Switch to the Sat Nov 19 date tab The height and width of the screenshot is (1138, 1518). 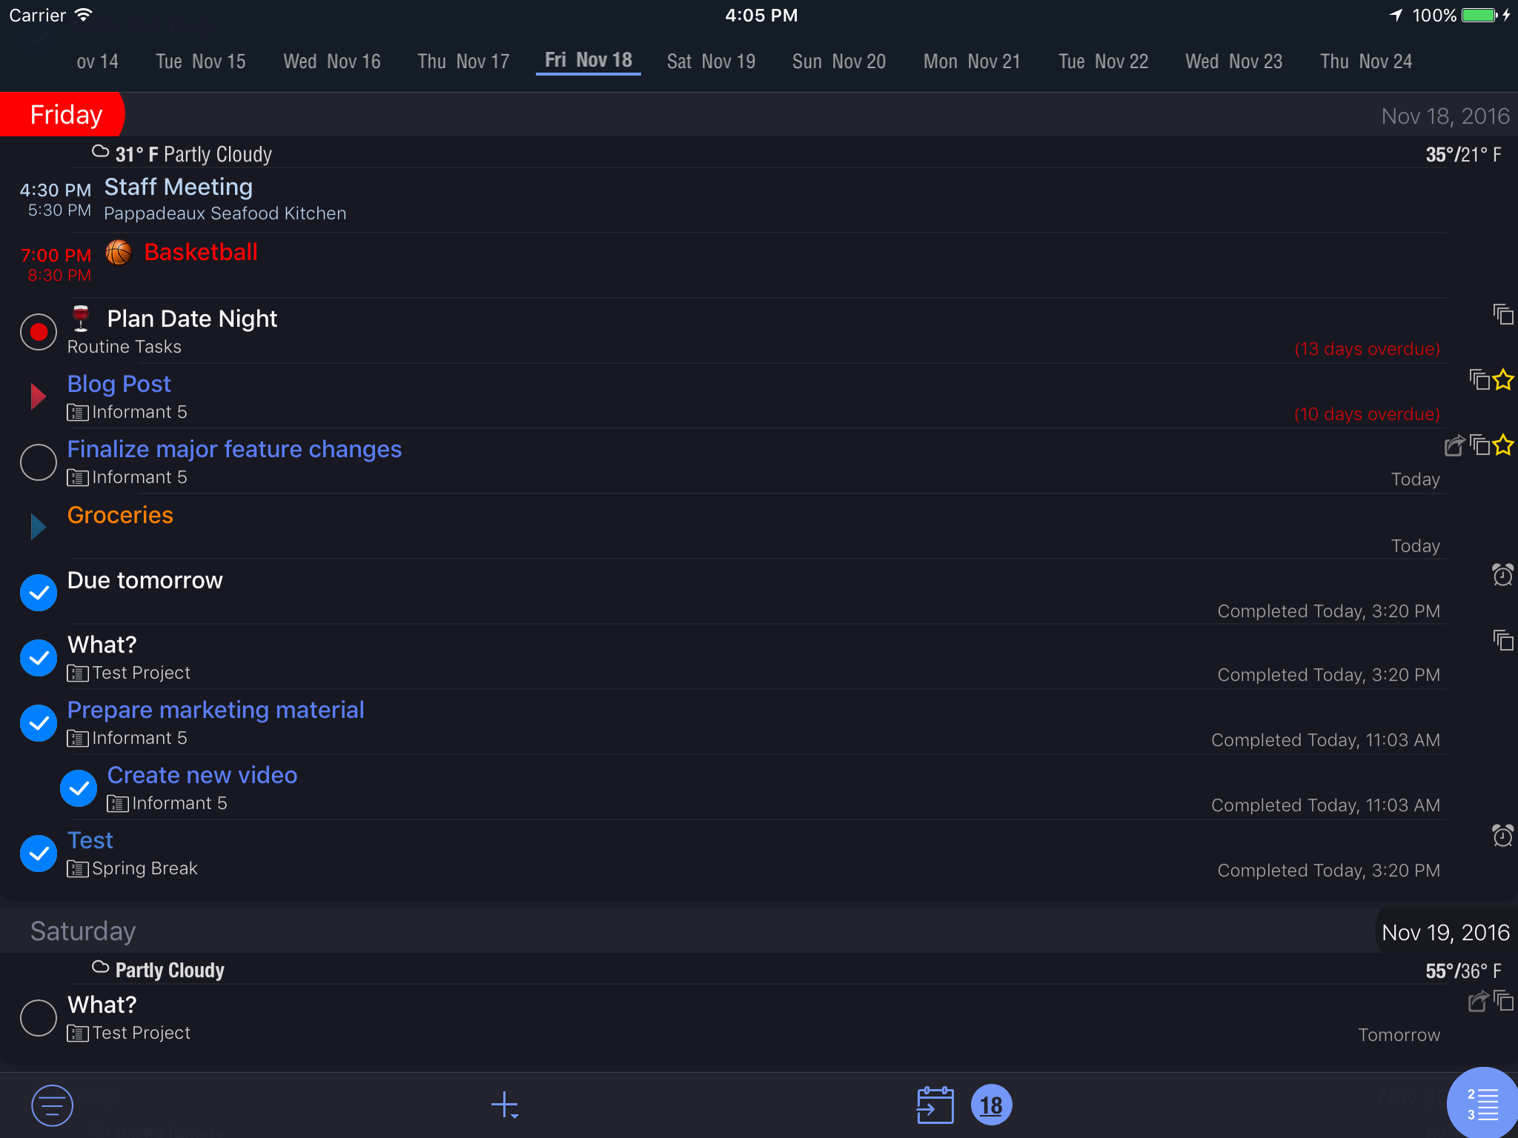(710, 61)
